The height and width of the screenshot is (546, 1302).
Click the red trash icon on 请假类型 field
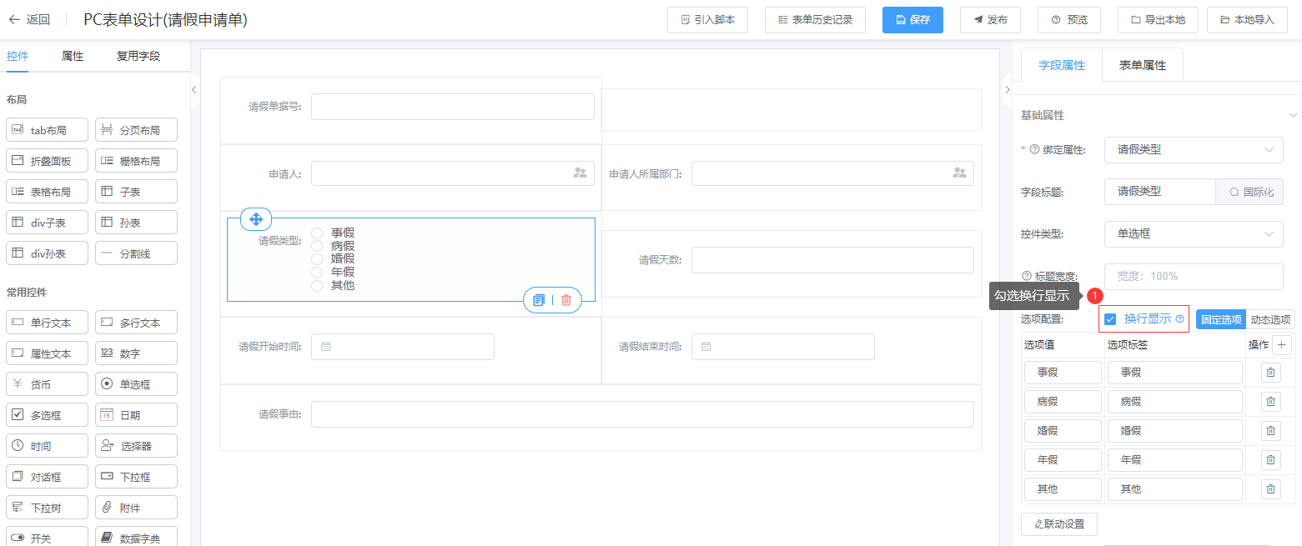(x=566, y=300)
